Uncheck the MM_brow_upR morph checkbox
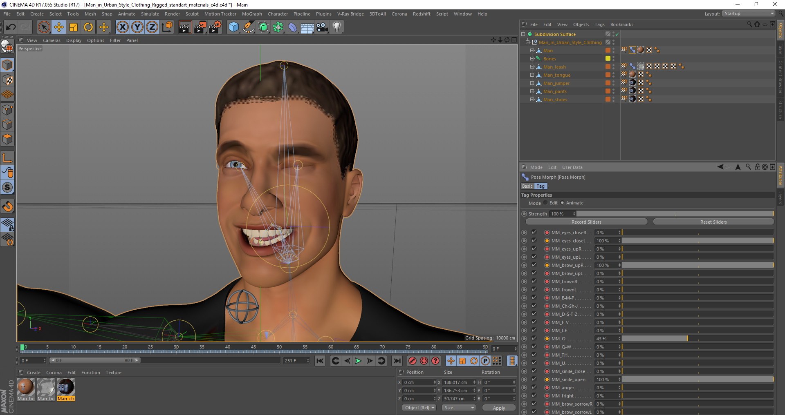 pyautogui.click(x=534, y=265)
